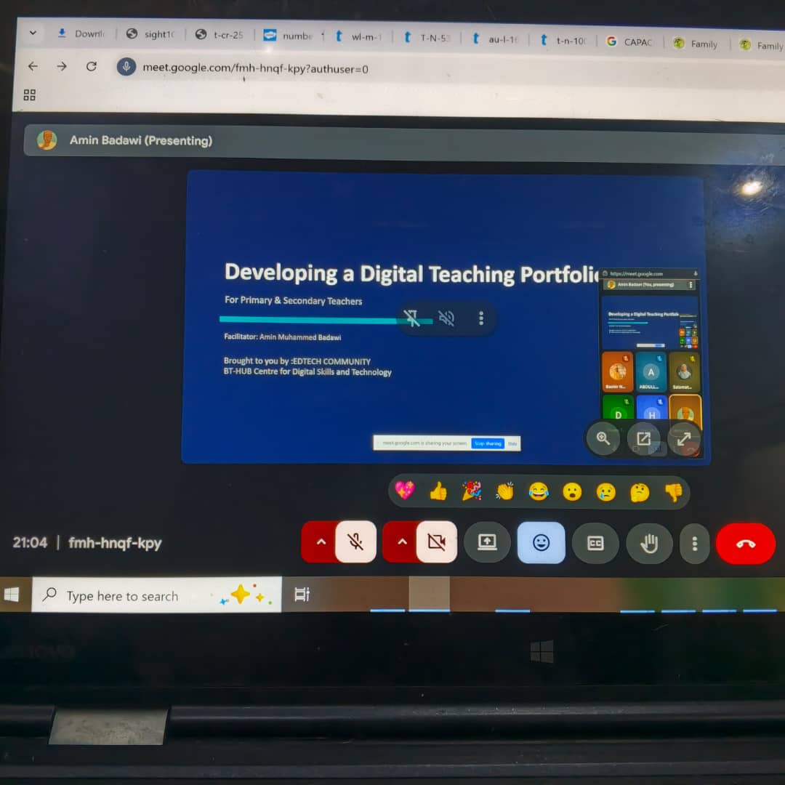Screen dimensions: 785x785
Task: Open the camera options chevron
Action: (402, 542)
